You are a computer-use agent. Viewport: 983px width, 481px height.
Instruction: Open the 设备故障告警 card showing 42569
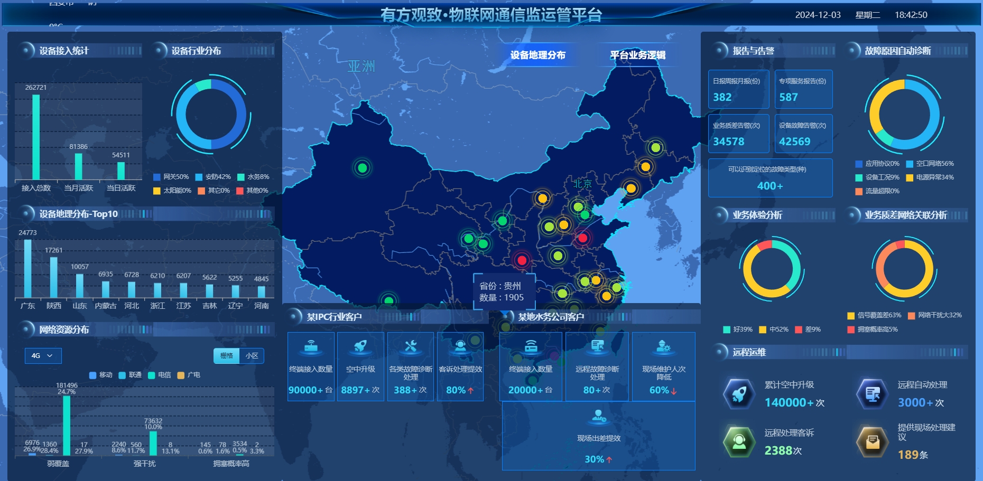click(803, 134)
